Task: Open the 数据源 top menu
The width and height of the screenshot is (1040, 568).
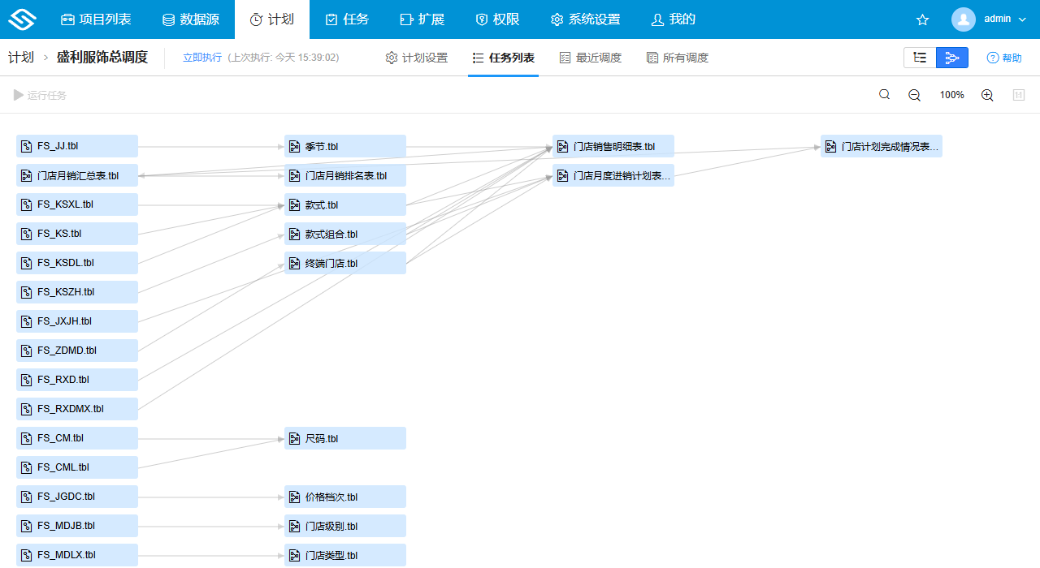Action: [190, 19]
